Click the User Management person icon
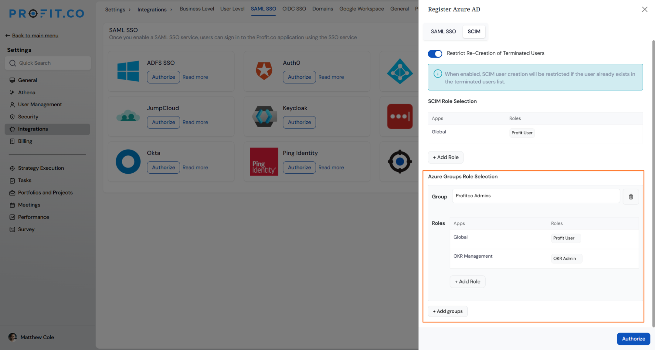This screenshot has height=350, width=655. coord(12,105)
